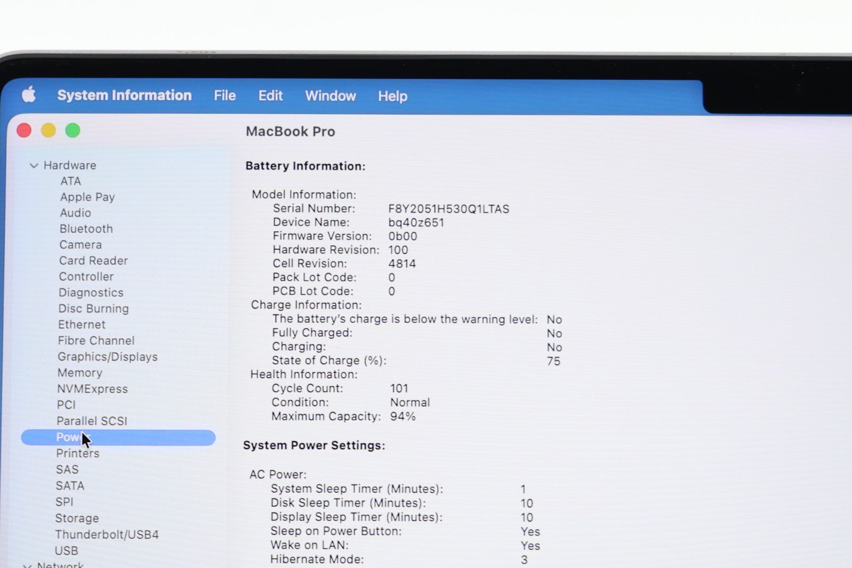Open the Window menu
Screen dimensions: 852x568
330,96
